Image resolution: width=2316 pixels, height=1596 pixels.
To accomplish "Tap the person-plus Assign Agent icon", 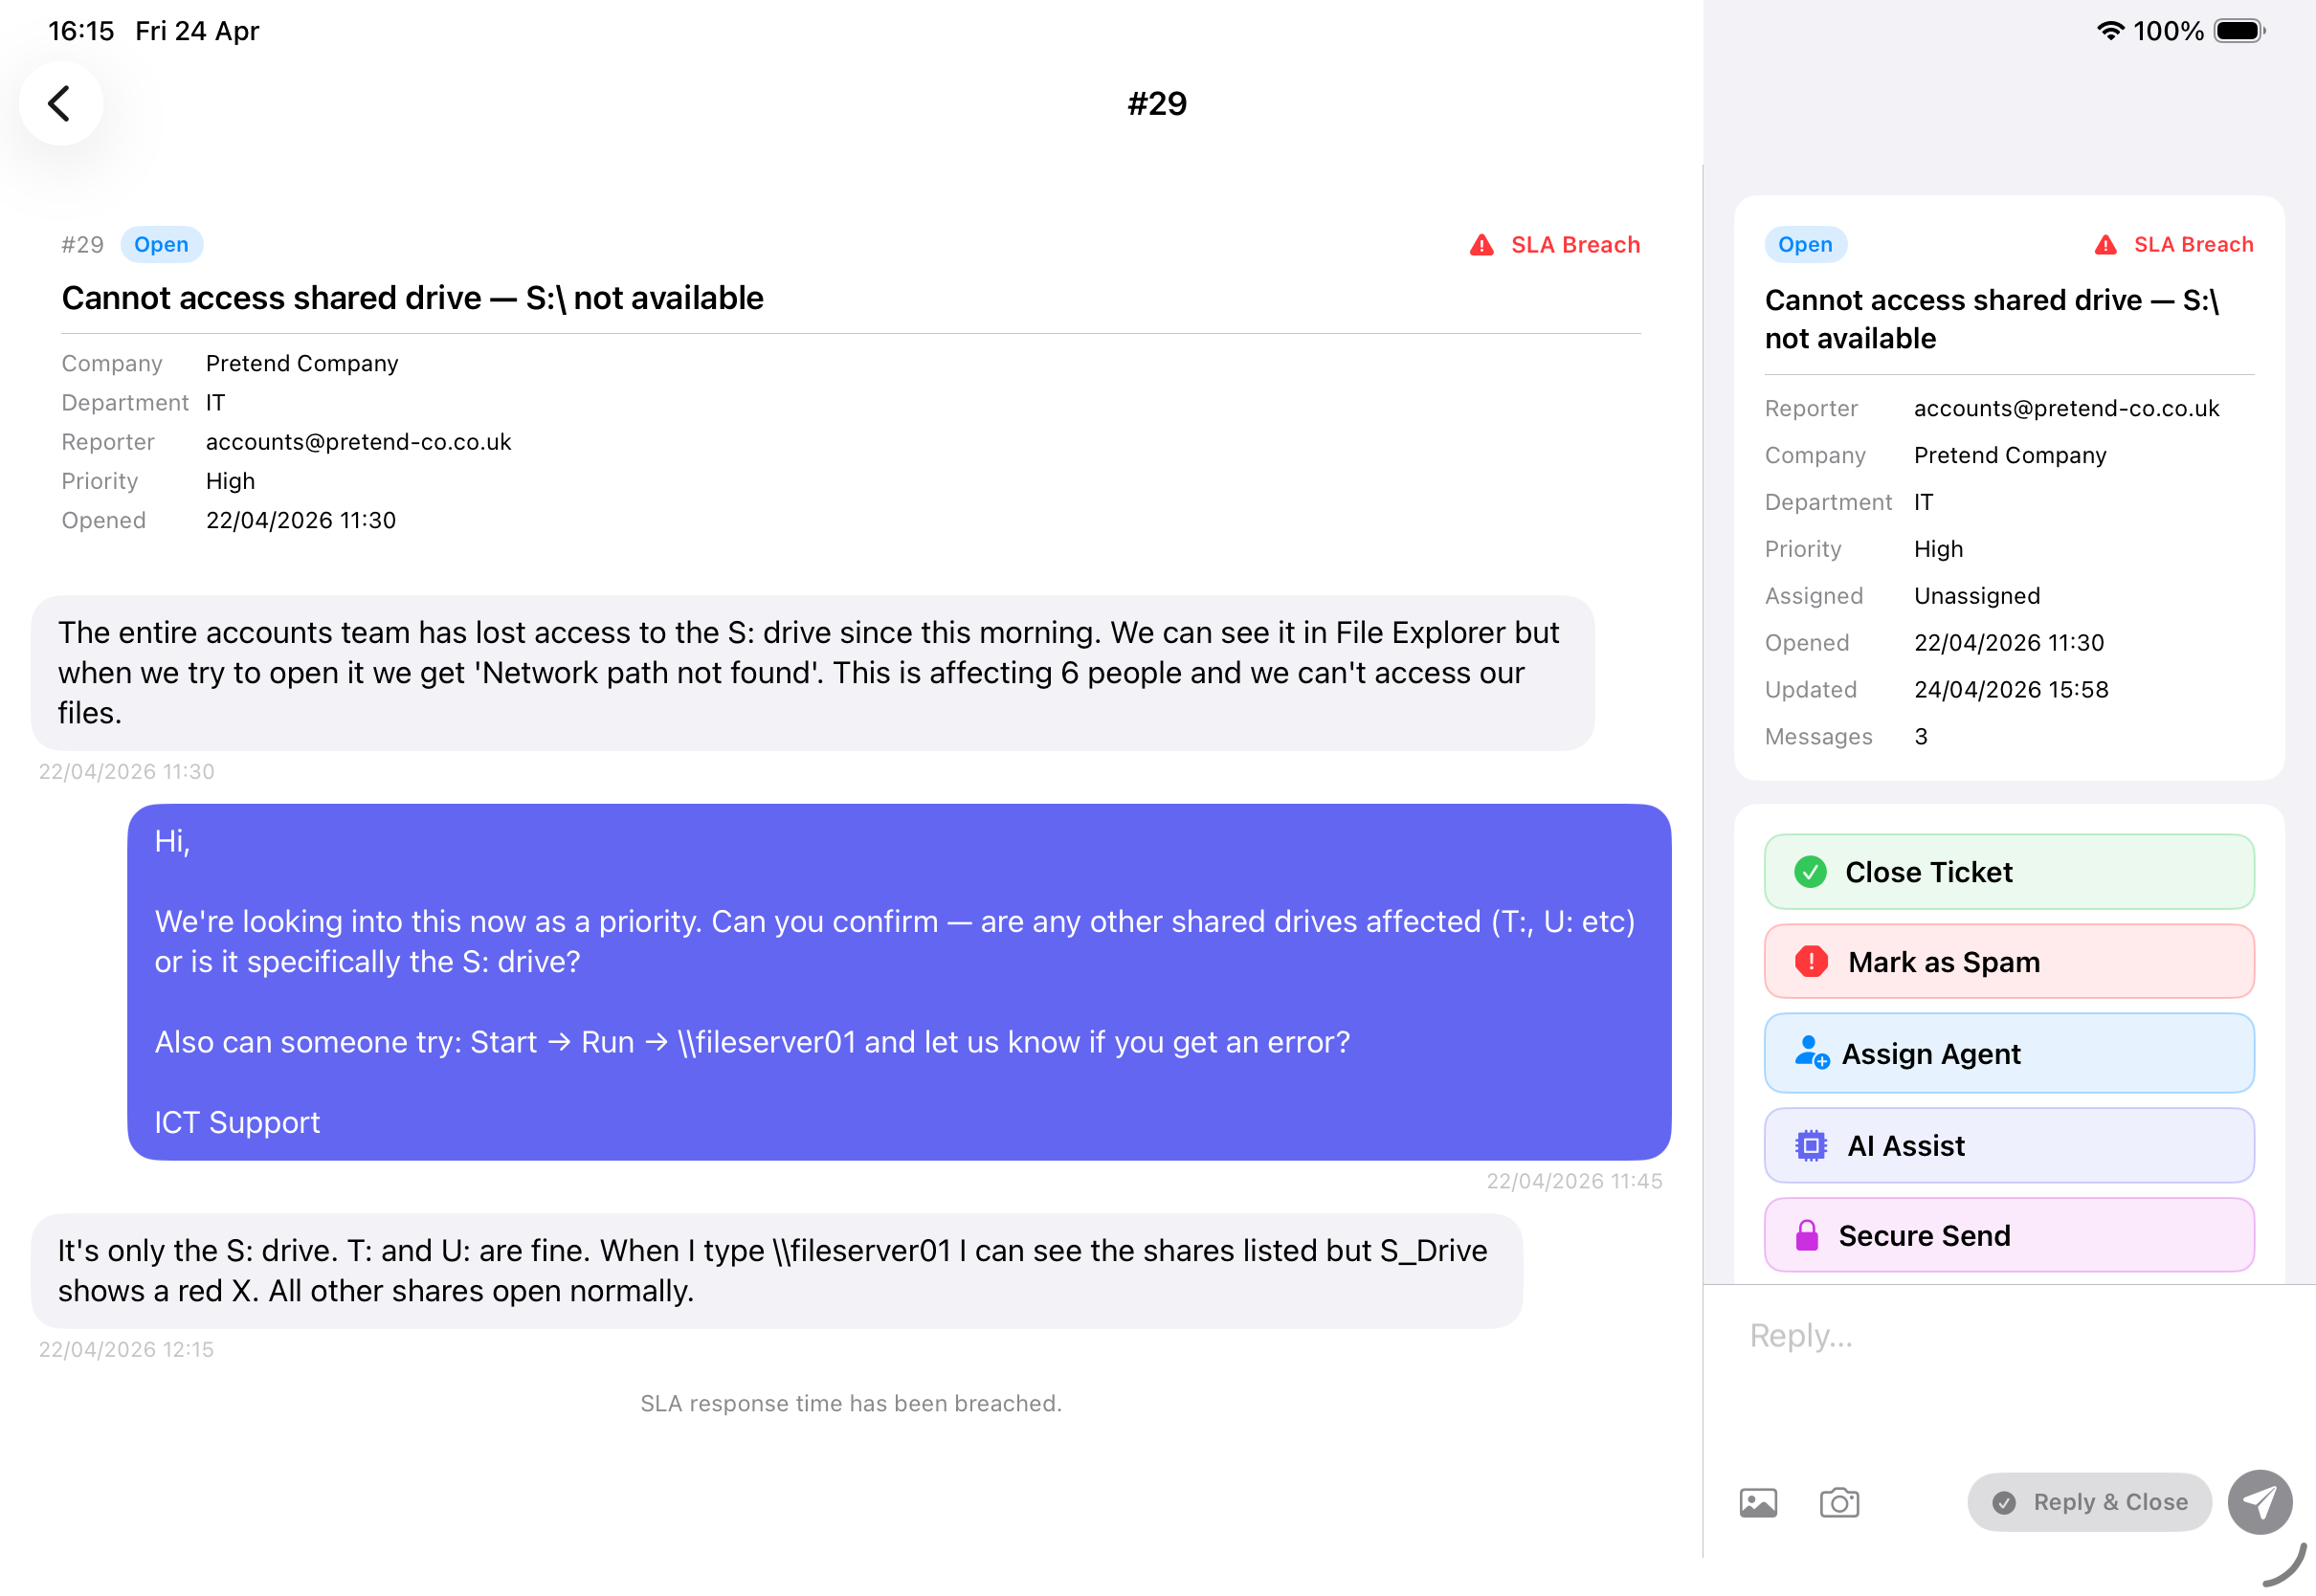I will point(1811,1053).
